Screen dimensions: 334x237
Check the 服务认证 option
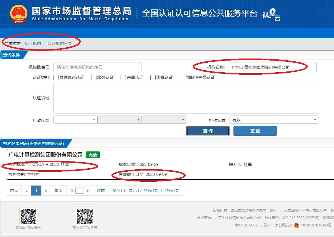click(x=94, y=78)
